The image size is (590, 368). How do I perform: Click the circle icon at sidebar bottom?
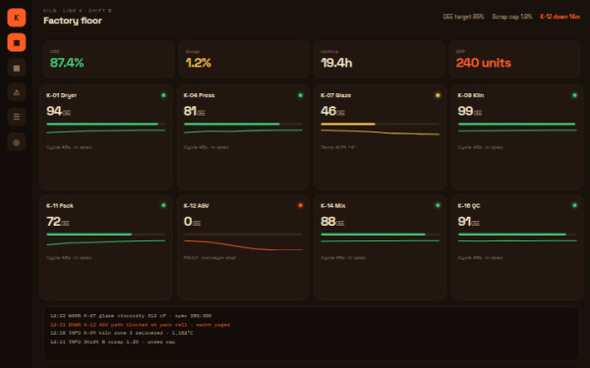(17, 142)
